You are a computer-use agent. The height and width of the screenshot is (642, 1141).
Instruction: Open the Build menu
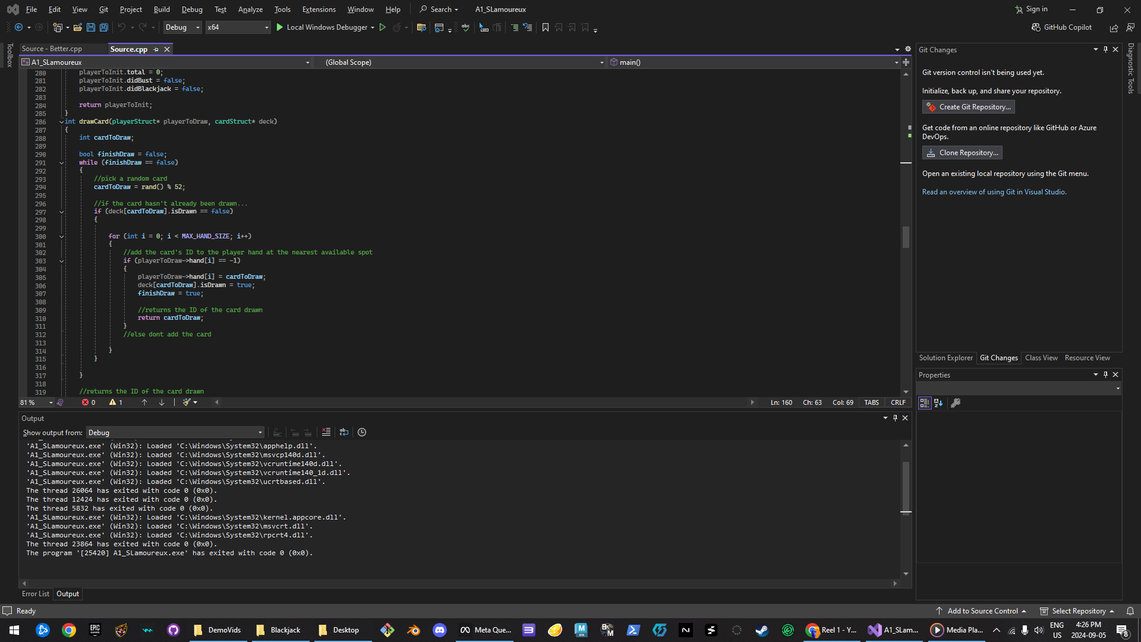tap(162, 10)
